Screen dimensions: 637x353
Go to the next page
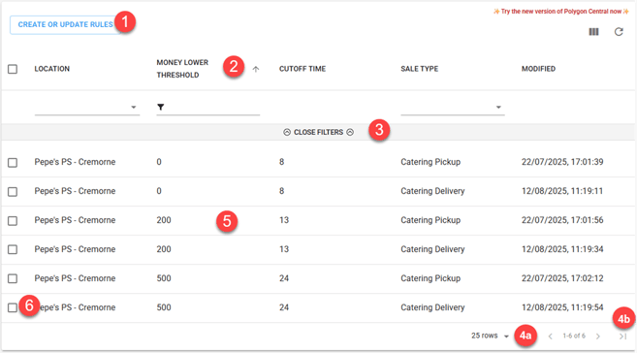(598, 337)
